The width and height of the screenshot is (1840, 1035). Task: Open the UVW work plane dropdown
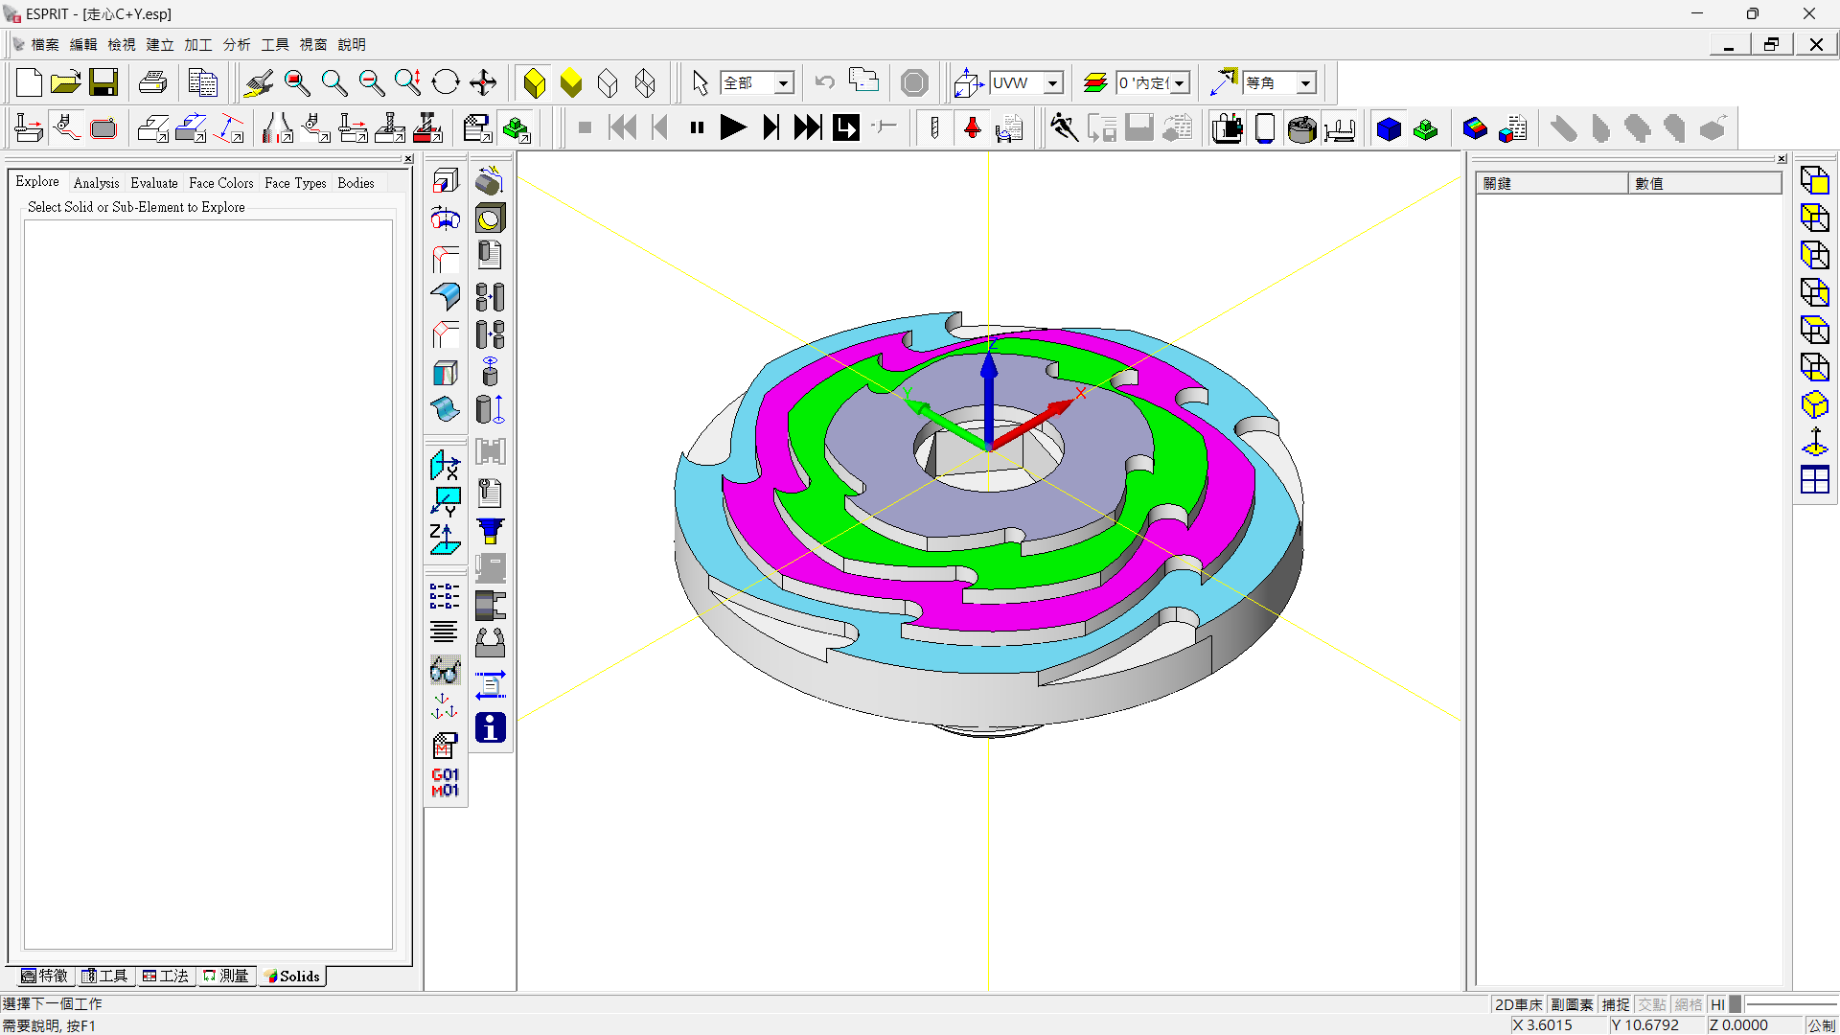[x=1053, y=83]
